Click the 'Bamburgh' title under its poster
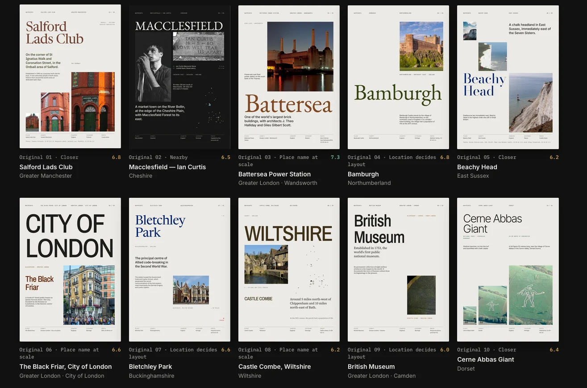Screen dimensions: 587x388 click(363, 174)
